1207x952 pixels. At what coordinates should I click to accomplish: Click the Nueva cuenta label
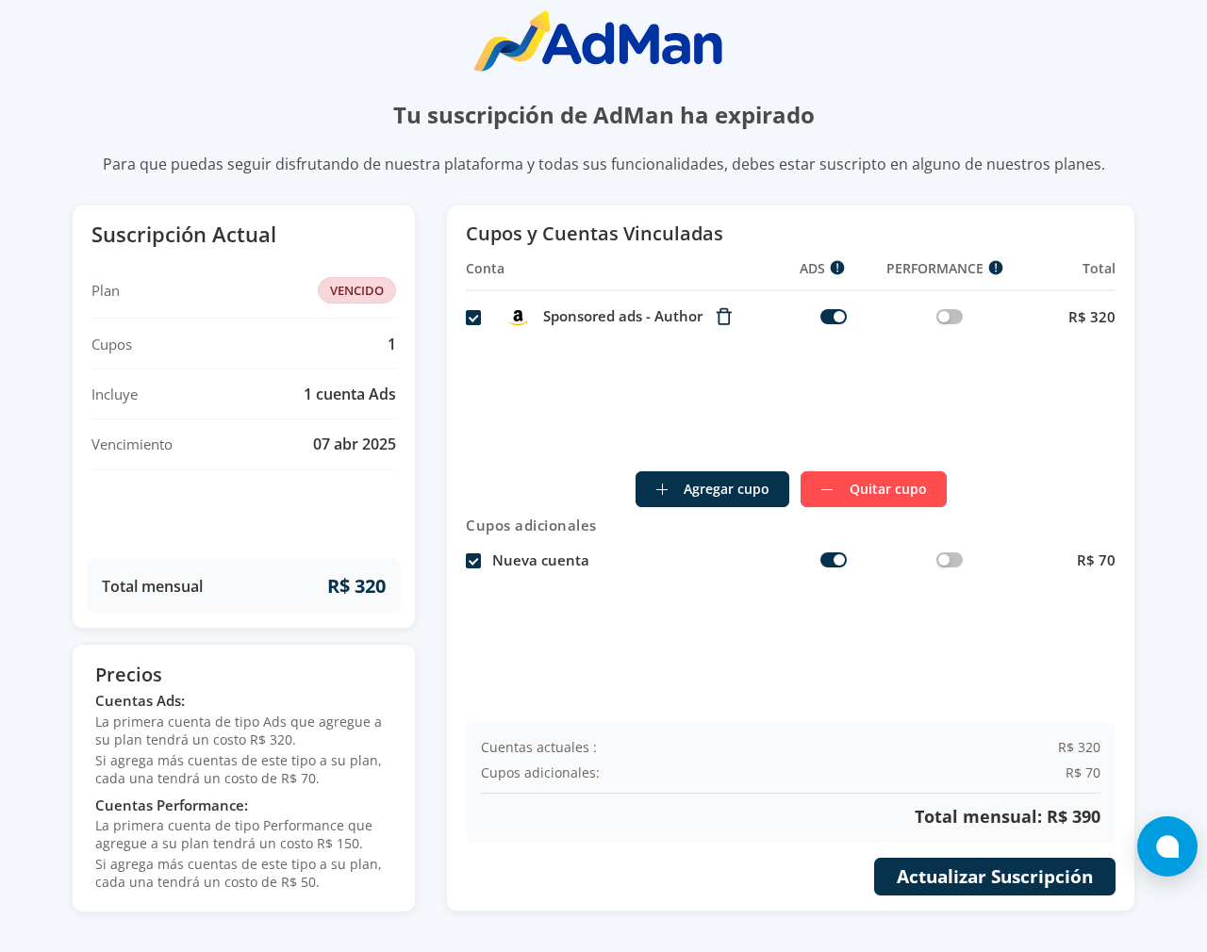click(x=540, y=561)
